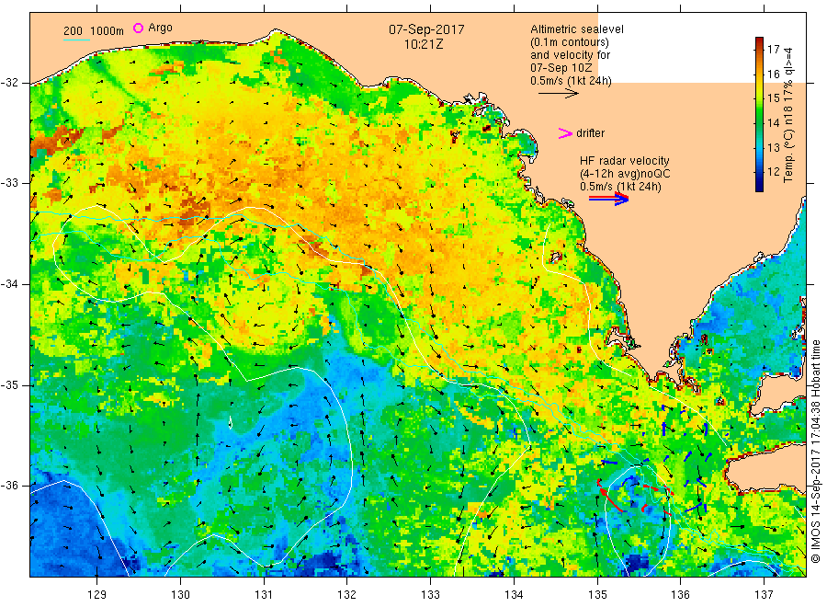Click the red HF radar arrows near 135.2E
The height and width of the screenshot is (607, 827).
click(x=611, y=497)
